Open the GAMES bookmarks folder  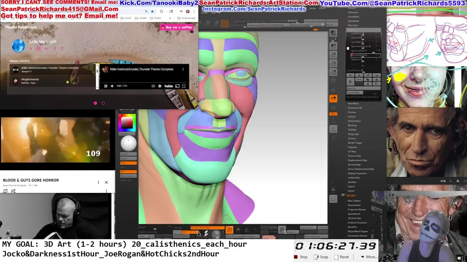(x=141, y=18)
